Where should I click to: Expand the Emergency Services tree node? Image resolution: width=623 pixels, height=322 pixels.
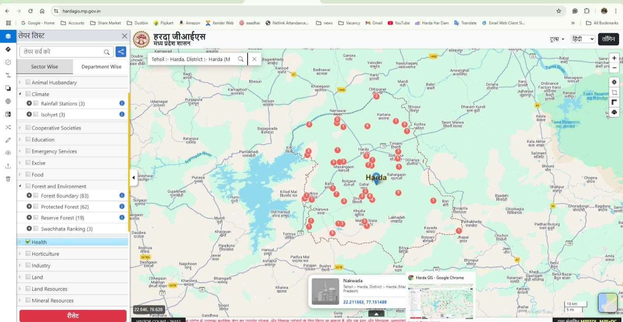point(20,151)
